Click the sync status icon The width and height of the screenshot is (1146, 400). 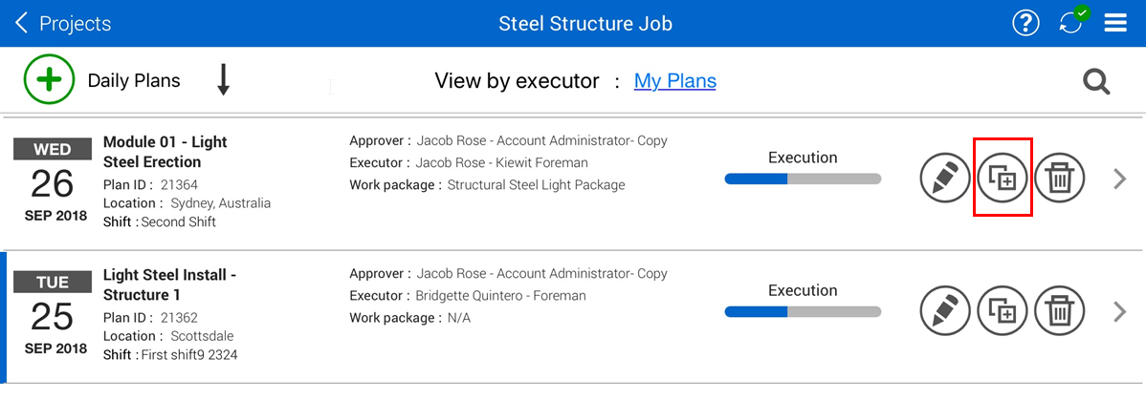point(1071,23)
